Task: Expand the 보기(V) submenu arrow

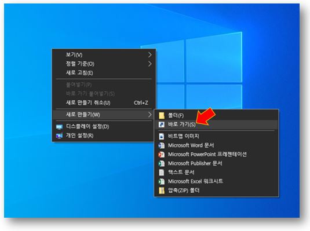Action: pyautogui.click(x=150, y=55)
